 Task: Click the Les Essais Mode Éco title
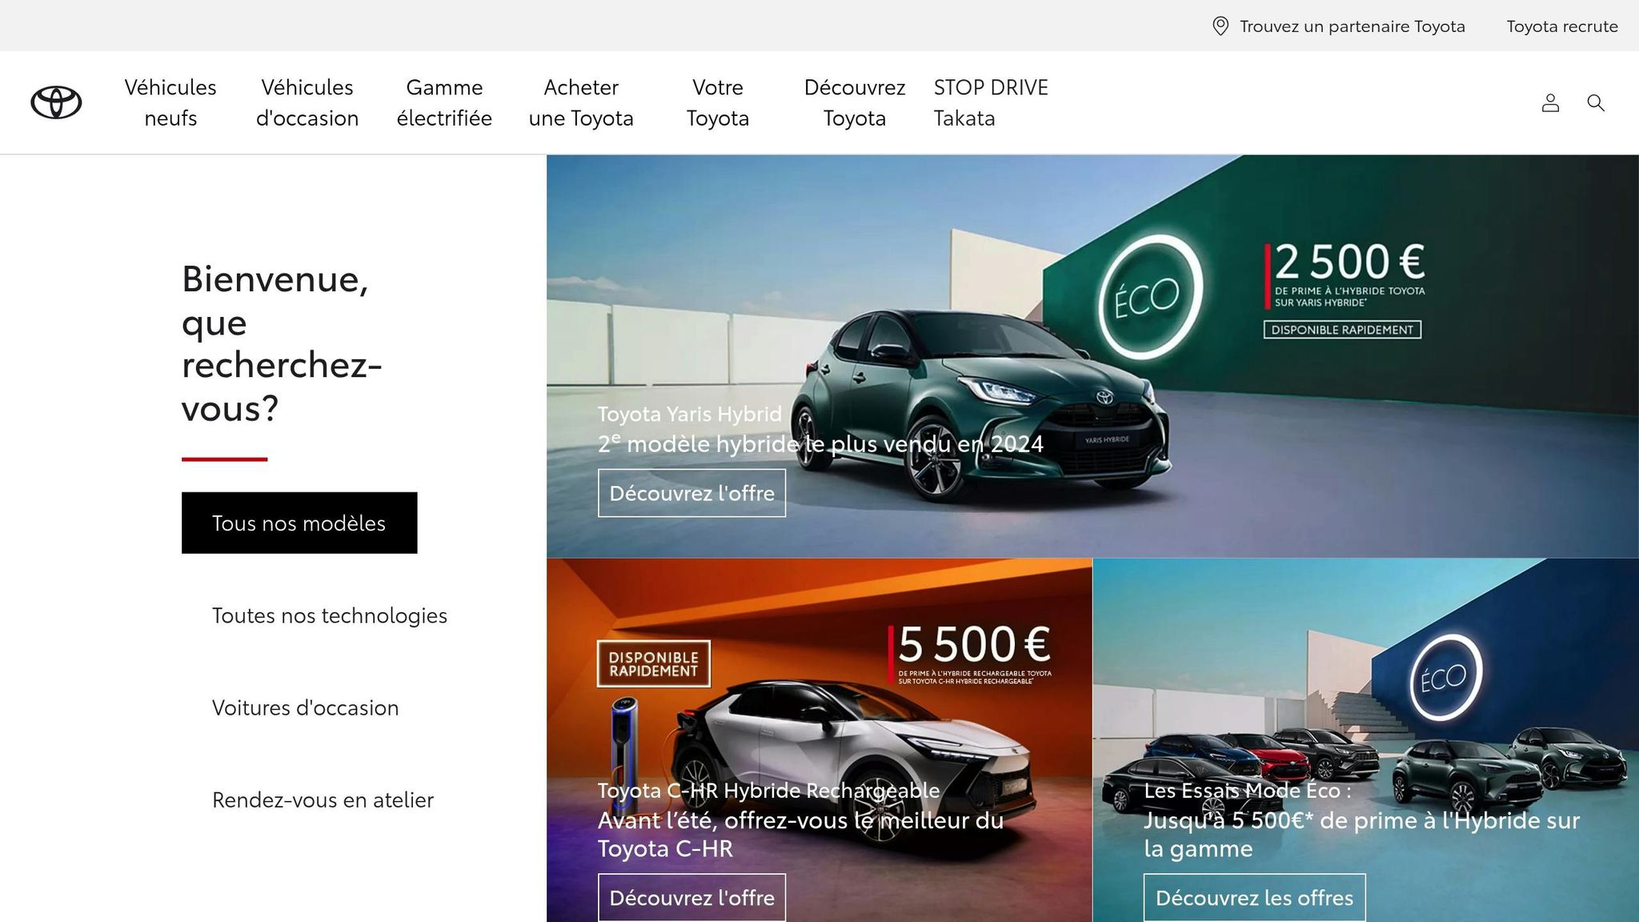(x=1248, y=791)
